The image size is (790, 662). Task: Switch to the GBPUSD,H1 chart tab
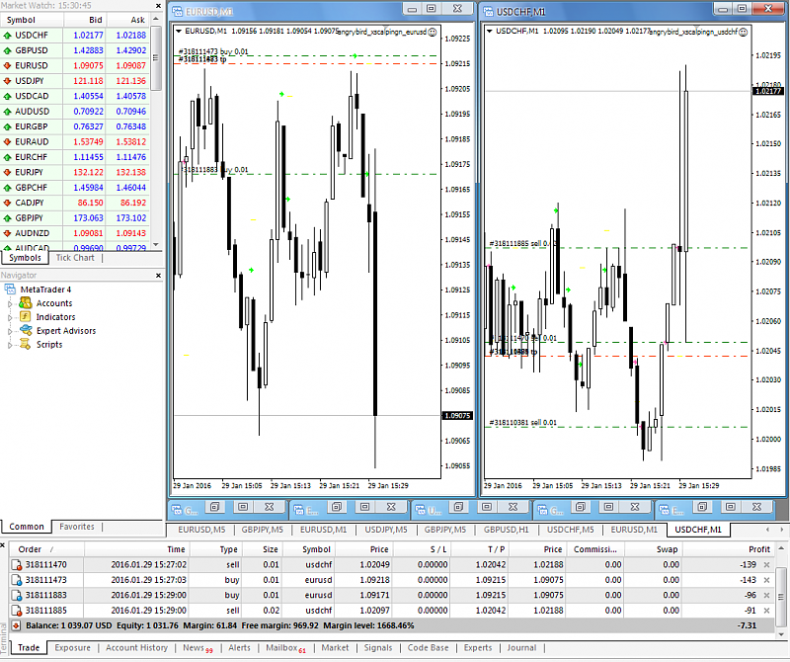coord(505,530)
